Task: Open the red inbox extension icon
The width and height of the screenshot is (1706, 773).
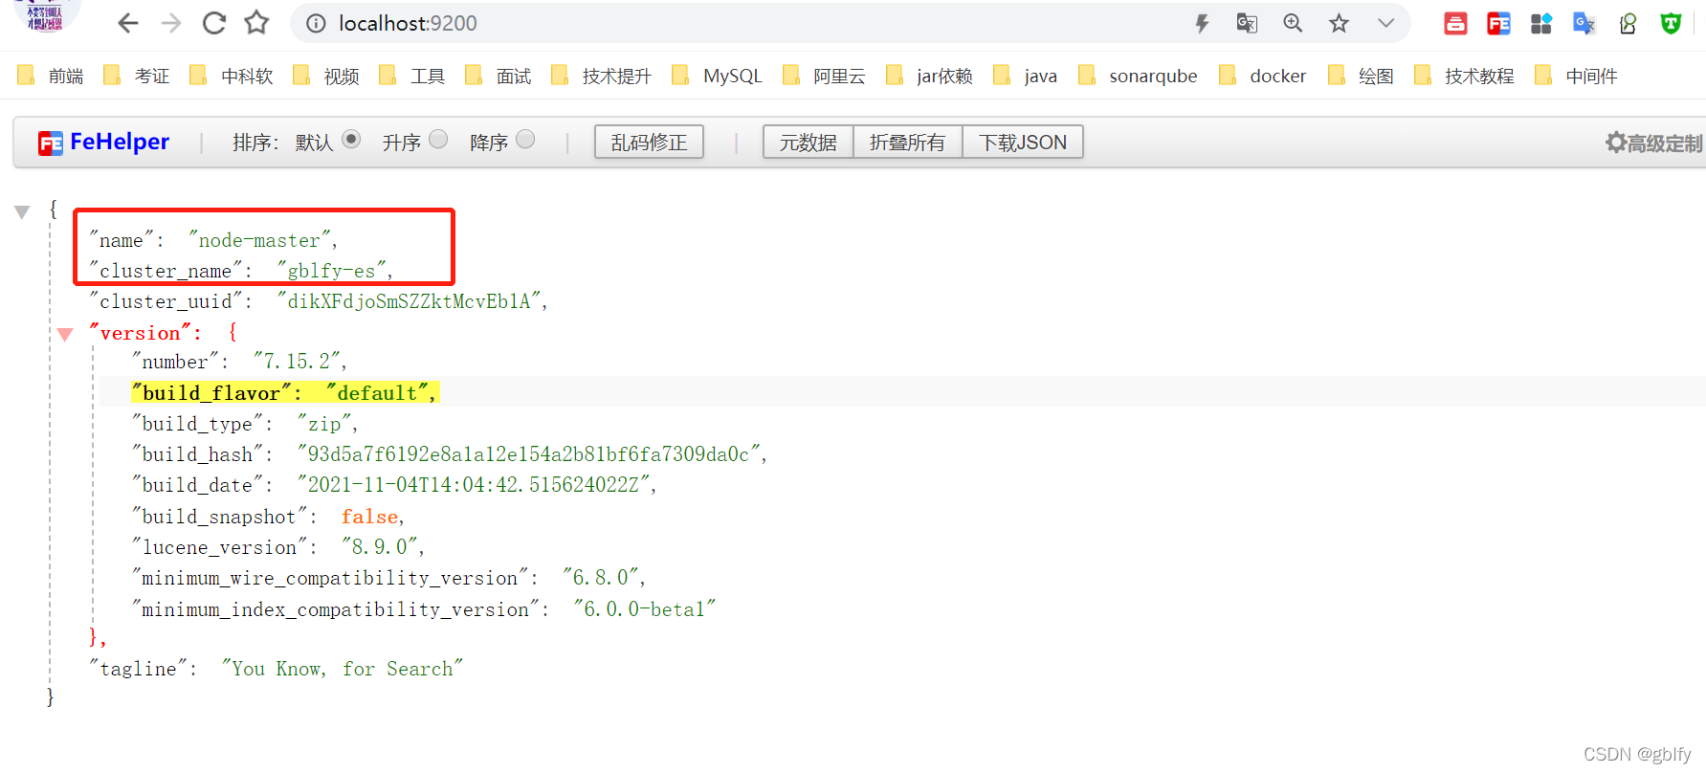Action: click(1455, 23)
